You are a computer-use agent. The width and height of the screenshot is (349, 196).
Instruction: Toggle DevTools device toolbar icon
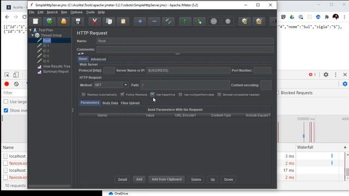tap(16, 75)
